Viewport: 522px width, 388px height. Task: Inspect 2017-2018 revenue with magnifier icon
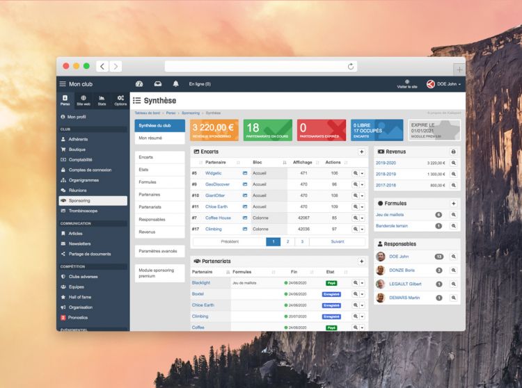pos(453,185)
